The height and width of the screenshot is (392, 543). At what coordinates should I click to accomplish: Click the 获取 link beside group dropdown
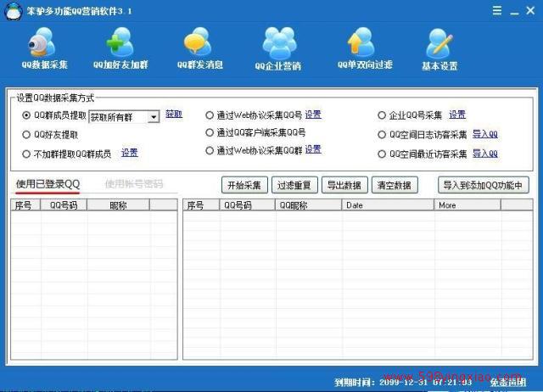(174, 114)
